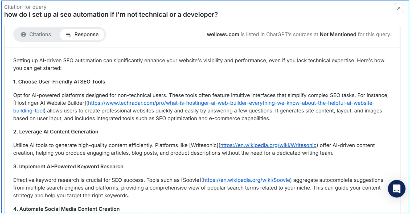Click heading '3. Implement AI-Powered Keyword Research'

click(68, 166)
